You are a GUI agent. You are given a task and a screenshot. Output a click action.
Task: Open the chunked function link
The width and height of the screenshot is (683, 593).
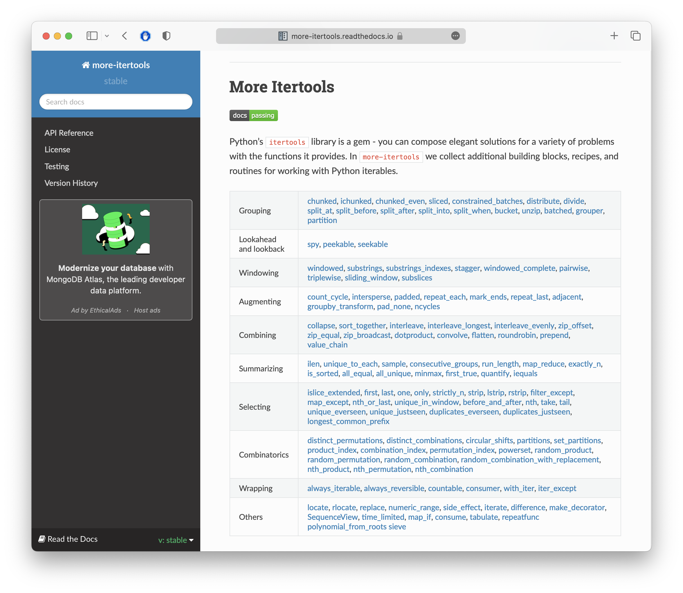pos(322,201)
